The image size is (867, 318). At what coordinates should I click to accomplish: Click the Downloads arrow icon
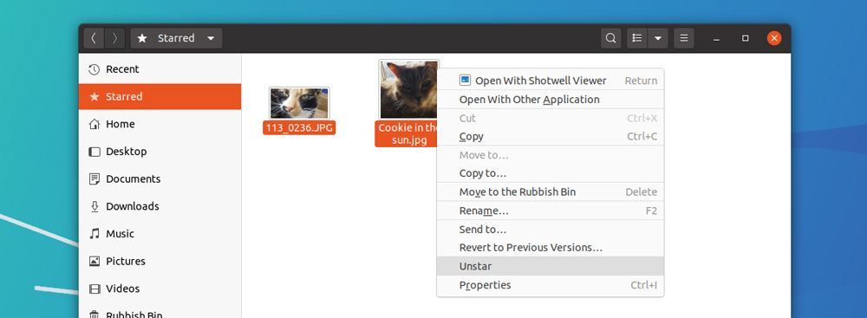[x=94, y=206]
